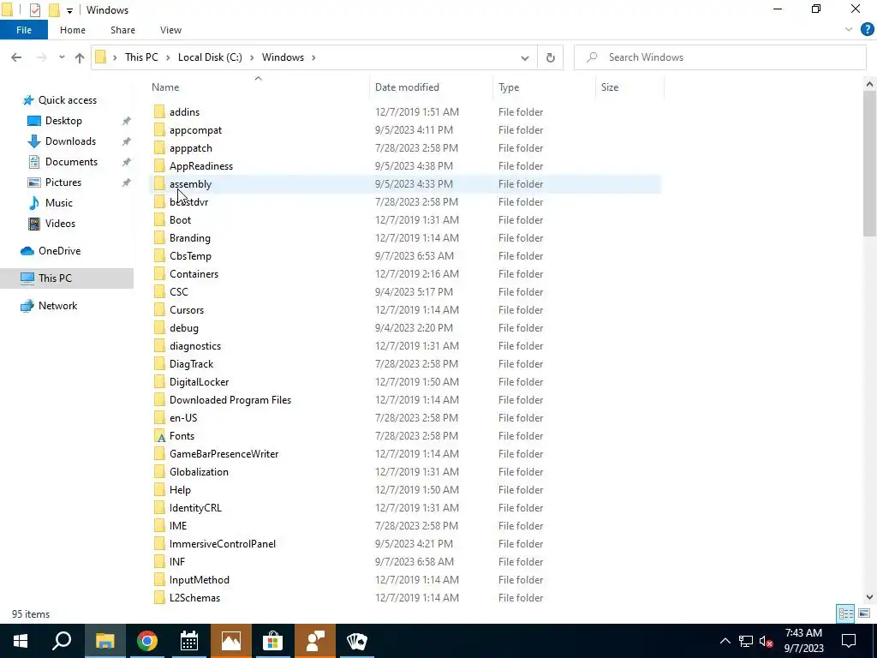This screenshot has width=877, height=658.
Task: Refresh the Windows folder view
Action: 551,57
